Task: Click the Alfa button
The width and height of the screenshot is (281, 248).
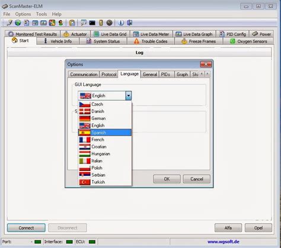Action: point(228,228)
